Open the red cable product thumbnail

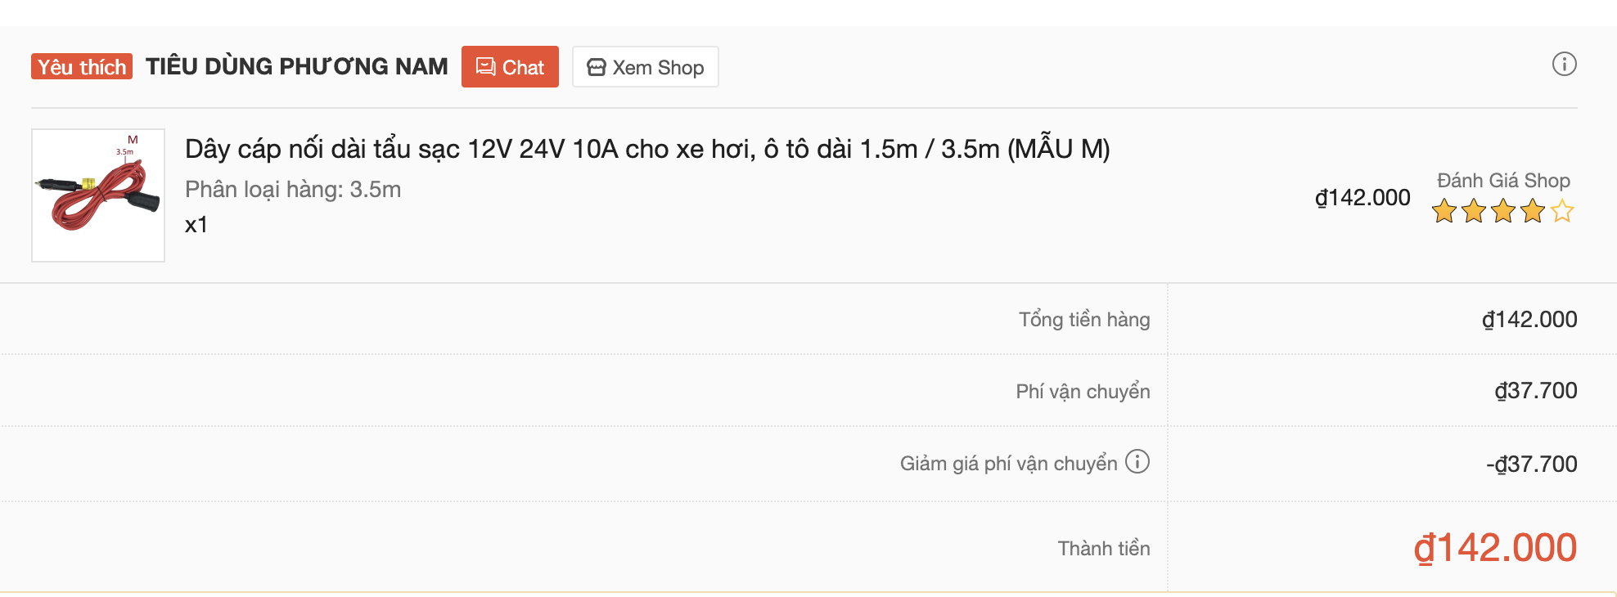point(98,195)
